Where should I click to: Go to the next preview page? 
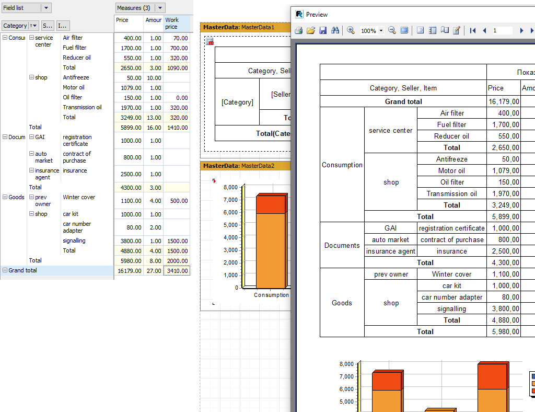pos(521,30)
